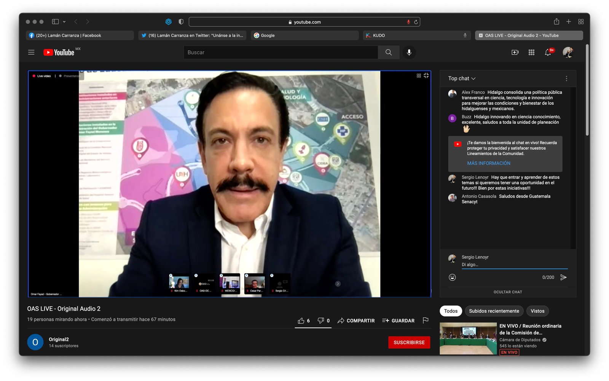Open the notifications bell
This screenshot has height=381, width=609.
(548, 53)
